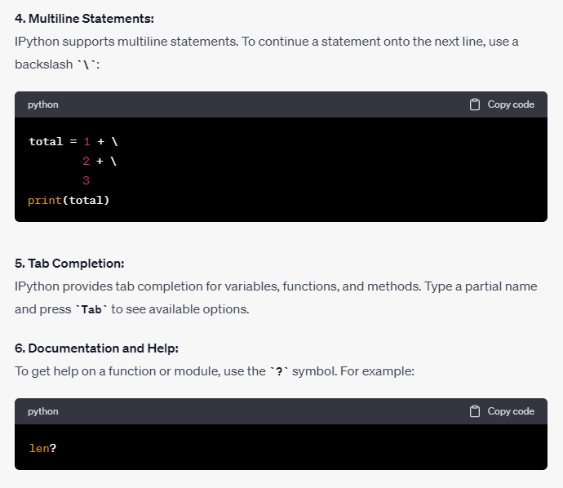Click the '2 + \' code line
563x488 pixels.
point(100,161)
